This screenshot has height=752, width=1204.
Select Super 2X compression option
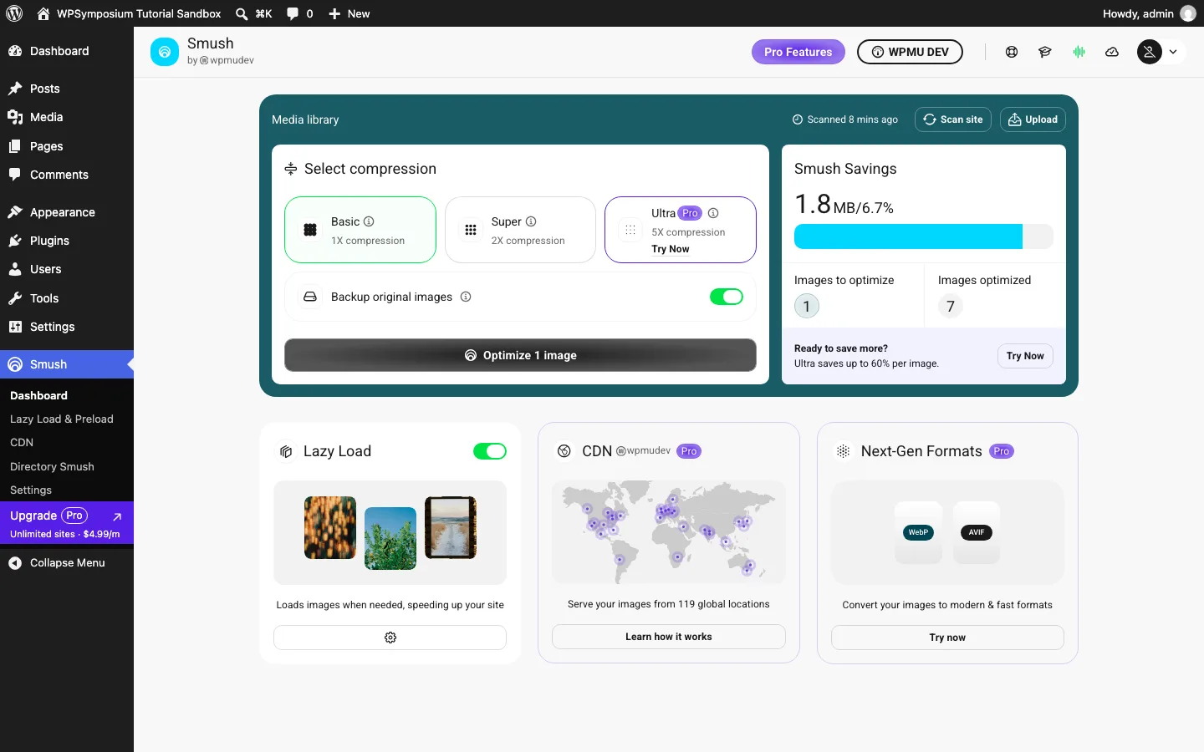pos(520,230)
